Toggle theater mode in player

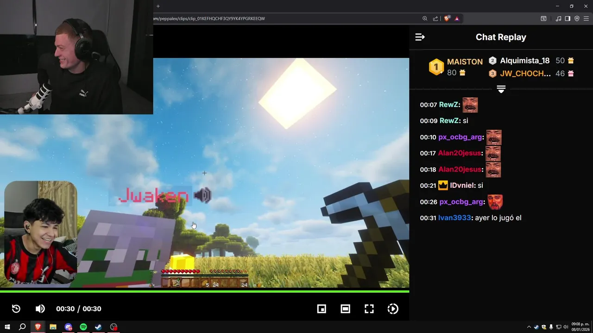tap(345, 309)
